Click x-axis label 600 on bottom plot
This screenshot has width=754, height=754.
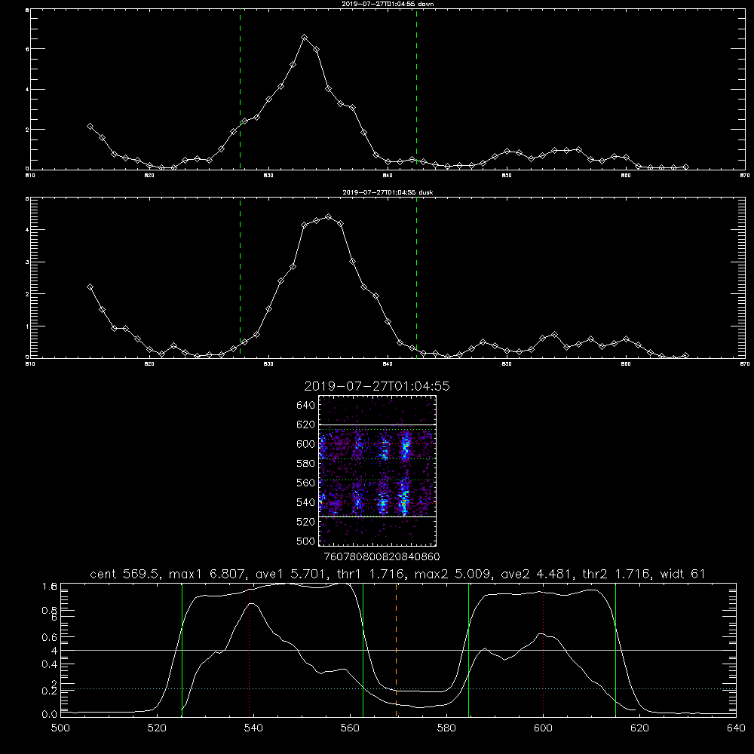543,728
